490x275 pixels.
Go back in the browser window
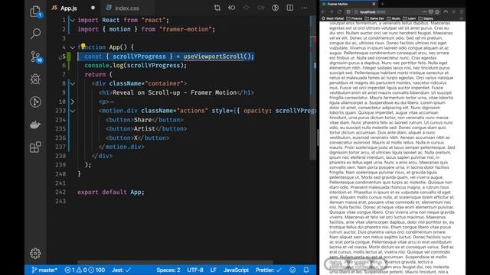click(324, 12)
